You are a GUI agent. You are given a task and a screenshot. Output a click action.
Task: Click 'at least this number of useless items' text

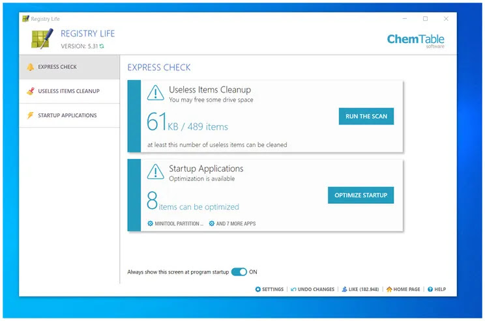(217, 145)
